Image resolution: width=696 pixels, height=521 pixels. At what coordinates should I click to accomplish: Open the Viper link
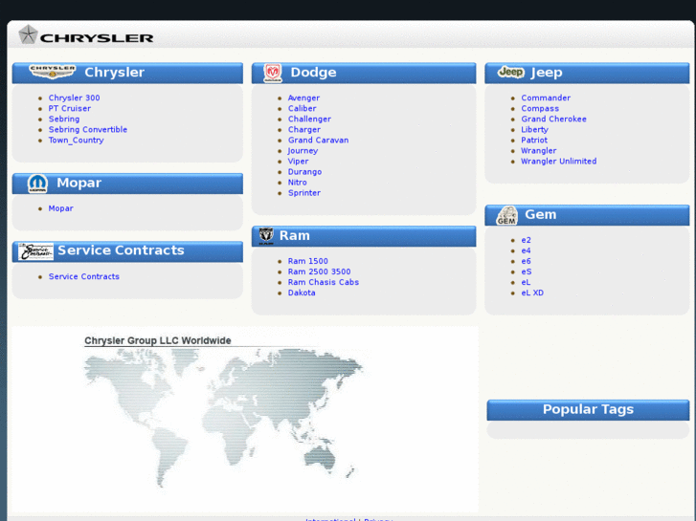(x=298, y=162)
